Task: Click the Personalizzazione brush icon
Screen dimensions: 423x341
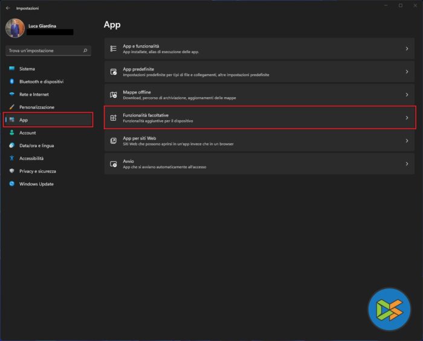Action: [x=11, y=107]
